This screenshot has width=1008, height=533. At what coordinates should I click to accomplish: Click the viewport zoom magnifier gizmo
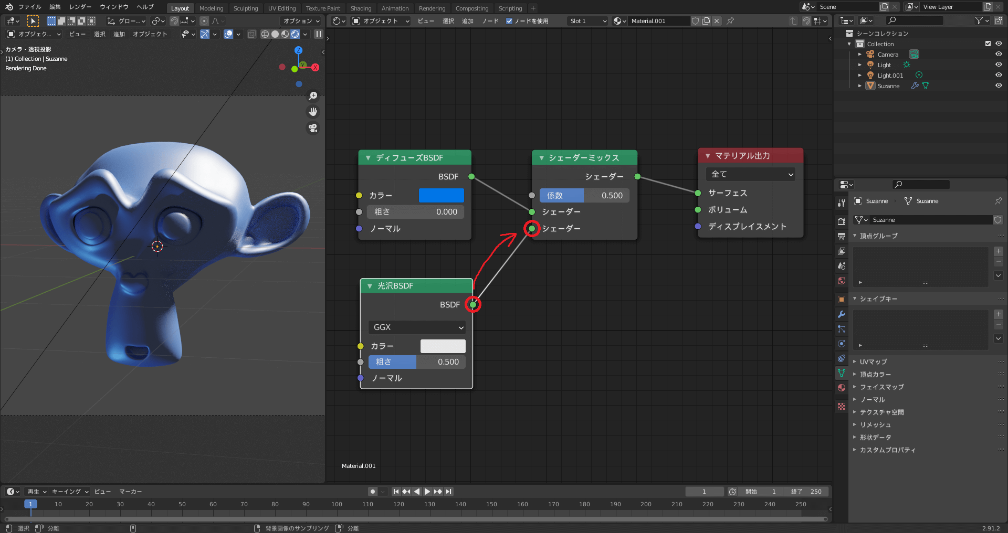pos(313,96)
